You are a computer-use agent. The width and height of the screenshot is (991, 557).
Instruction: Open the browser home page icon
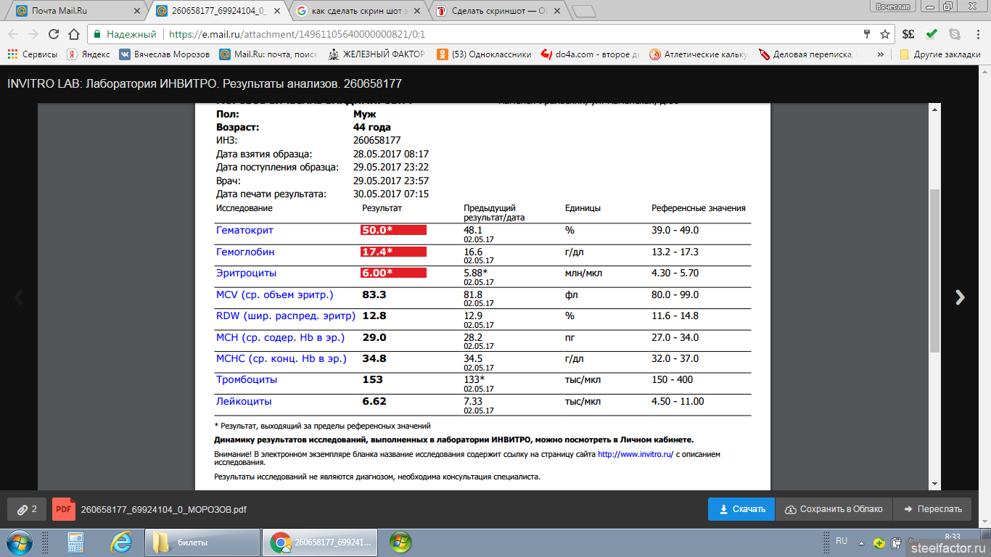(x=73, y=34)
